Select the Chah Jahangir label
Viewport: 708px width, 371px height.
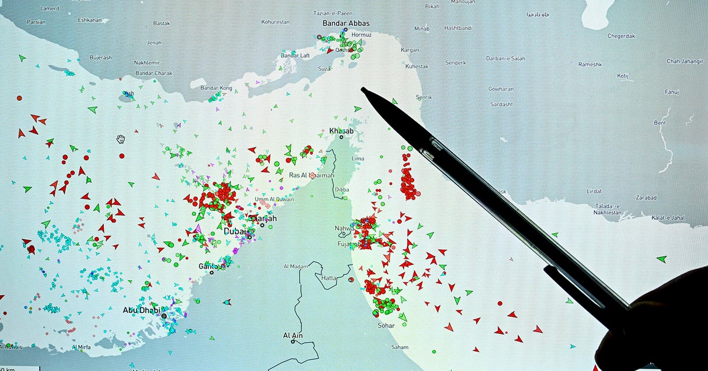coord(686,61)
